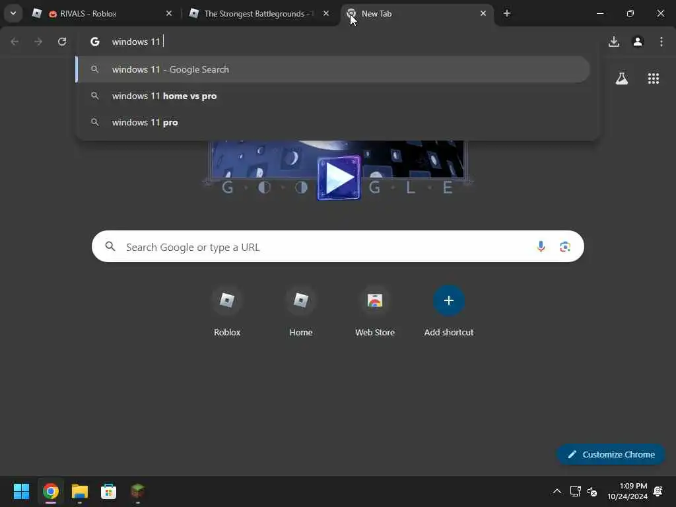Open Chrome downloads icon
The image size is (676, 507).
click(x=614, y=42)
